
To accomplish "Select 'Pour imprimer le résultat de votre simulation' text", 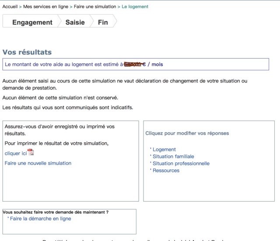I will click(x=56, y=143).
